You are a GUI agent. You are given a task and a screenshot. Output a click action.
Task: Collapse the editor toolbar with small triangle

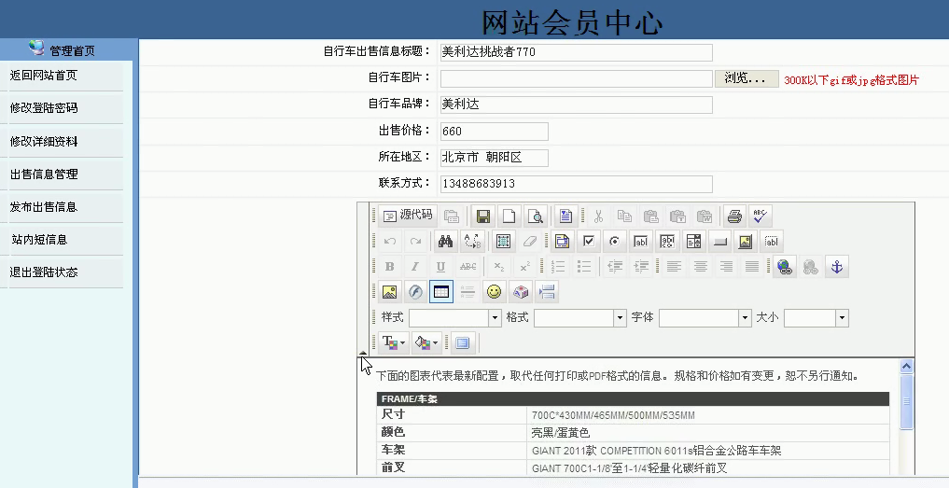coord(363,353)
